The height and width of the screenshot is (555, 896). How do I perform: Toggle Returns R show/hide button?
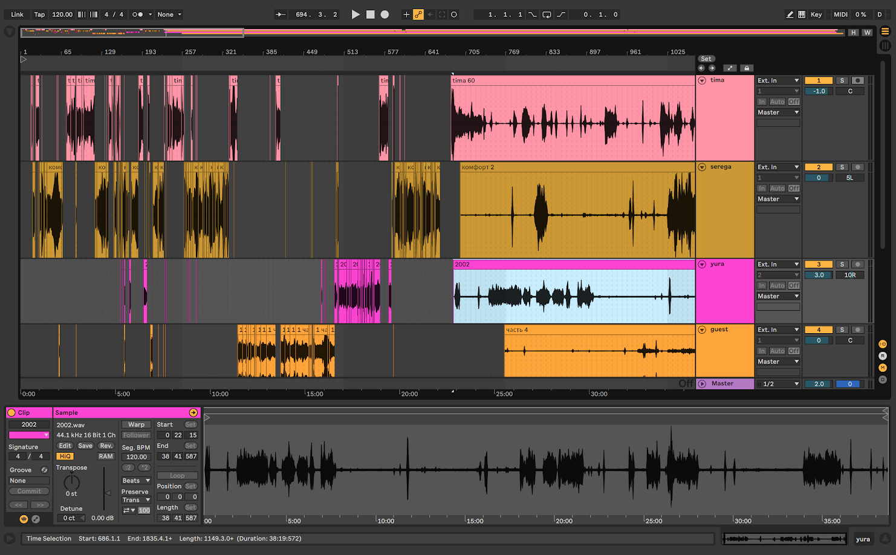883,356
